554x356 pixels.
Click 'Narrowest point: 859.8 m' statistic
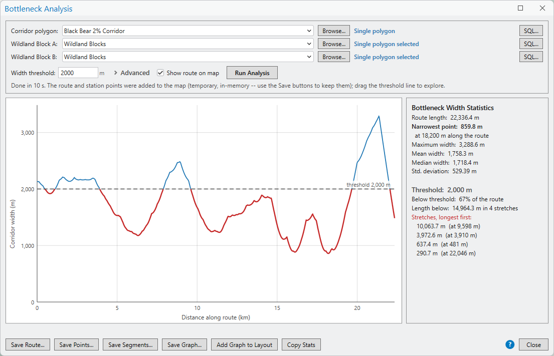click(447, 127)
